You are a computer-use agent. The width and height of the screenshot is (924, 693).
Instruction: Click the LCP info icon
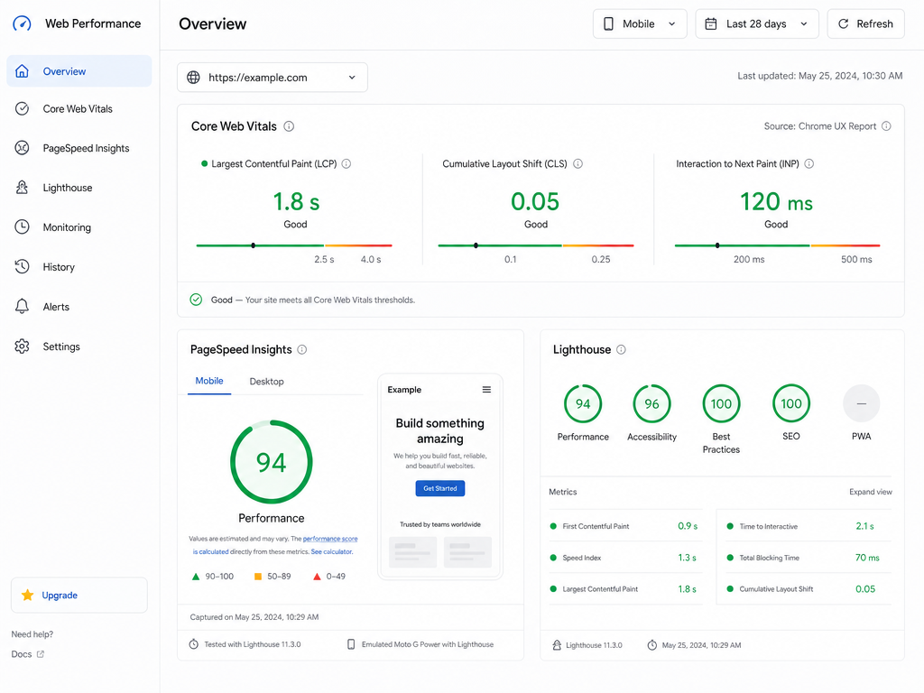pyautogui.click(x=346, y=164)
